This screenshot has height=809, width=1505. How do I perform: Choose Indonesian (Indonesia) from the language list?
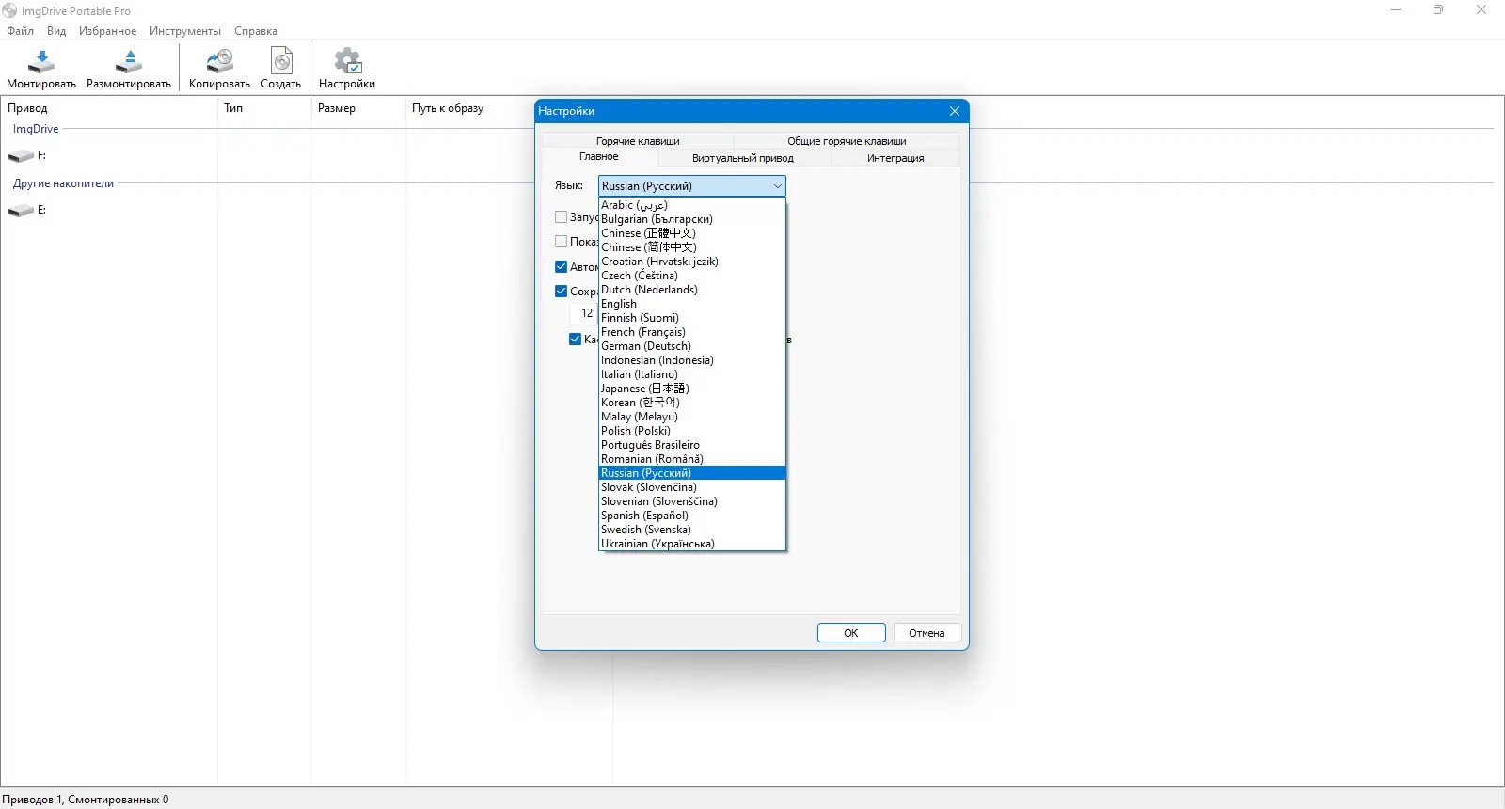click(x=692, y=360)
